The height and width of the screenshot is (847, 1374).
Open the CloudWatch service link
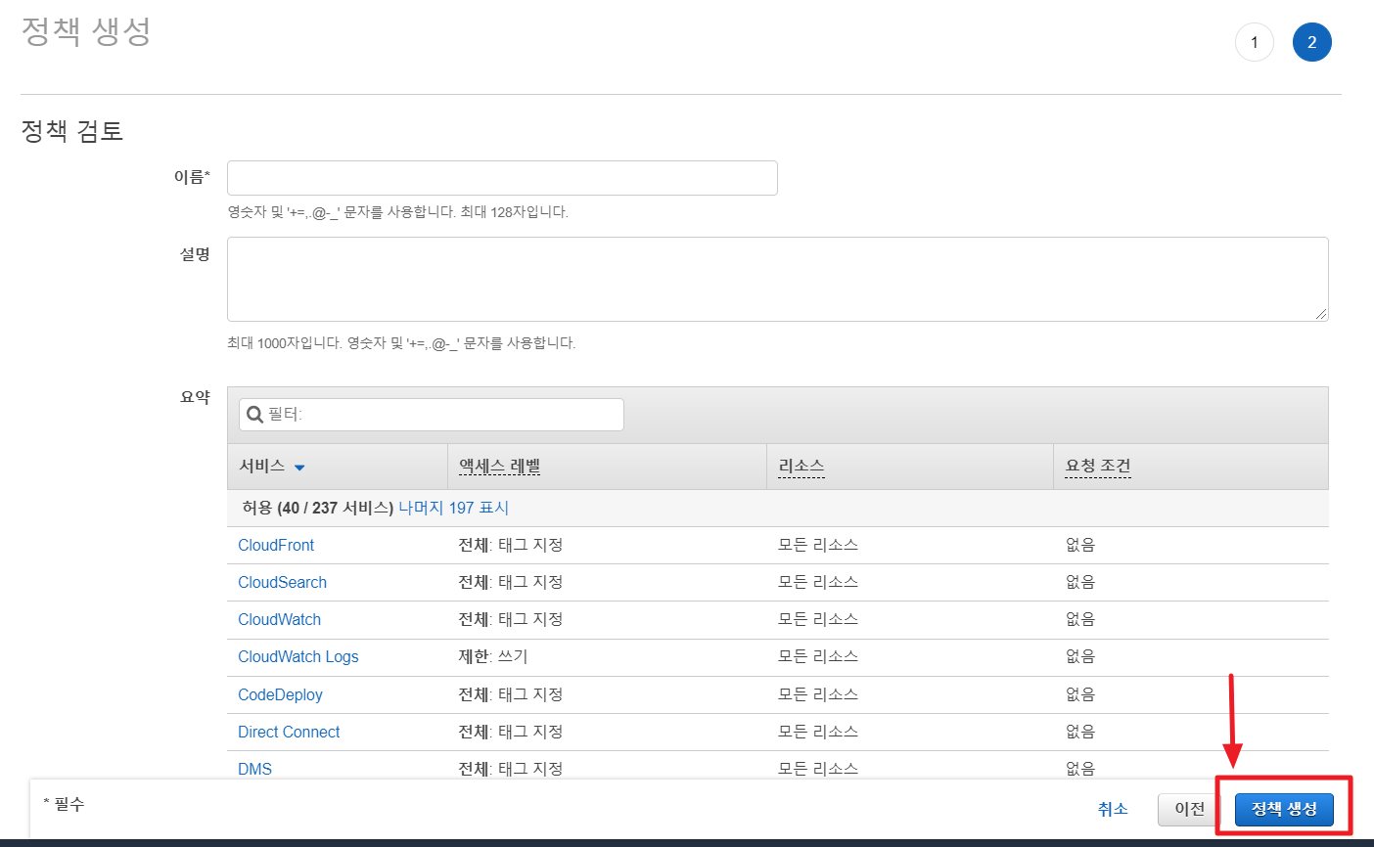point(279,619)
